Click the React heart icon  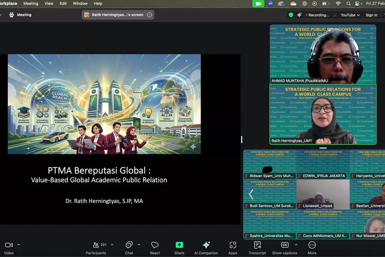[x=155, y=245]
